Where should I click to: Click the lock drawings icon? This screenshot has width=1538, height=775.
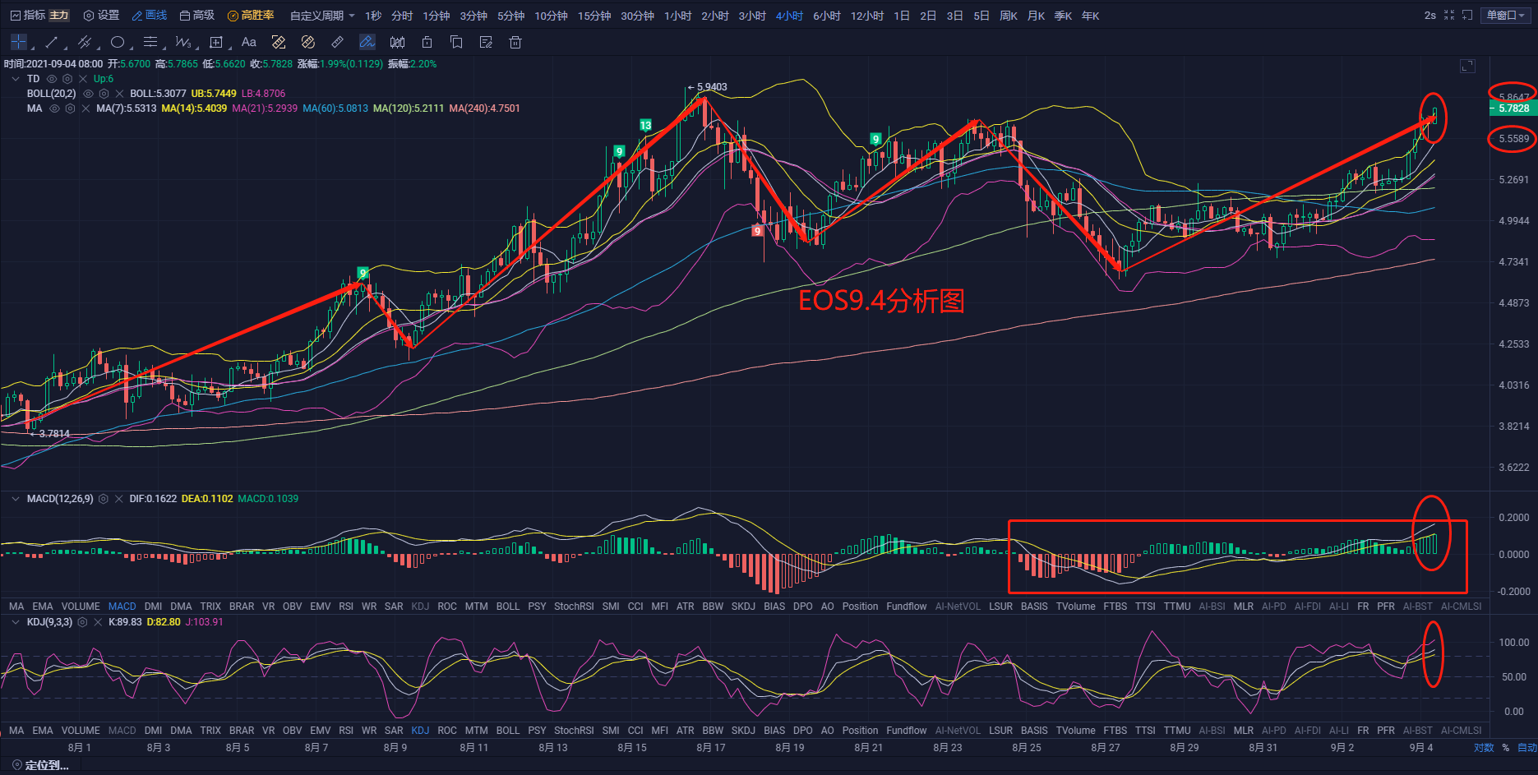click(x=427, y=42)
